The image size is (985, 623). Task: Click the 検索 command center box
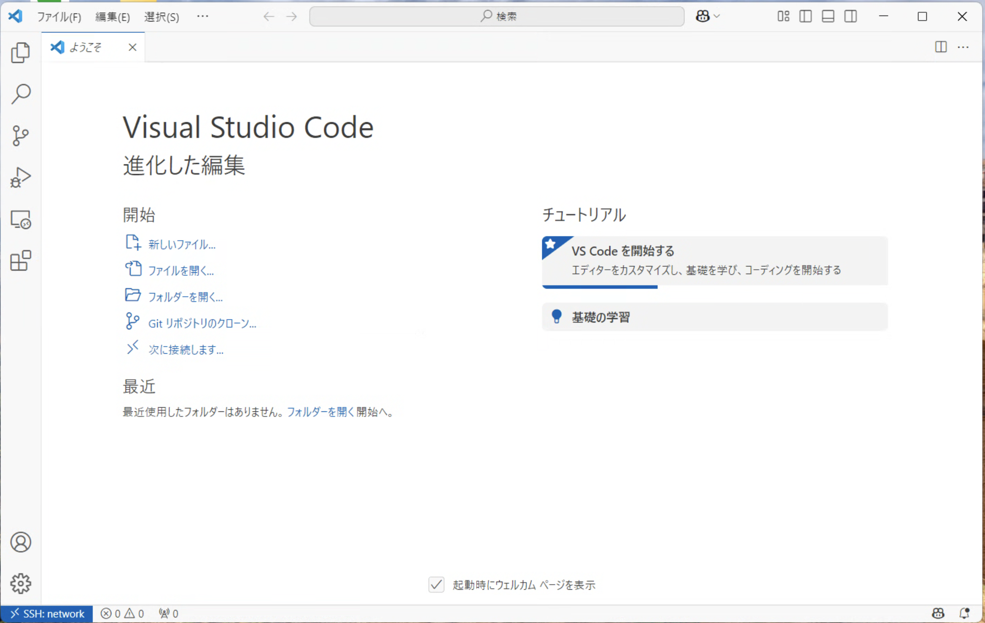click(x=497, y=16)
